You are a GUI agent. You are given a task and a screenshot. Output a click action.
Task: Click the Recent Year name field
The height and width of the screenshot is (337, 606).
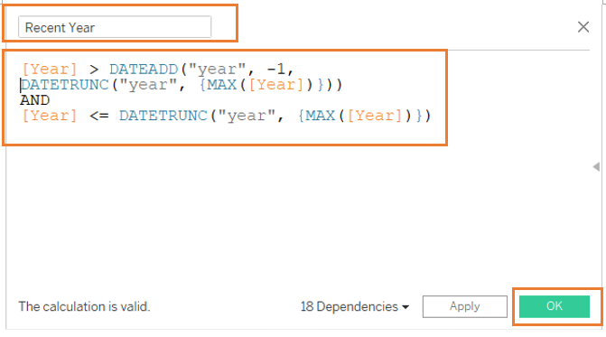pyautogui.click(x=115, y=27)
